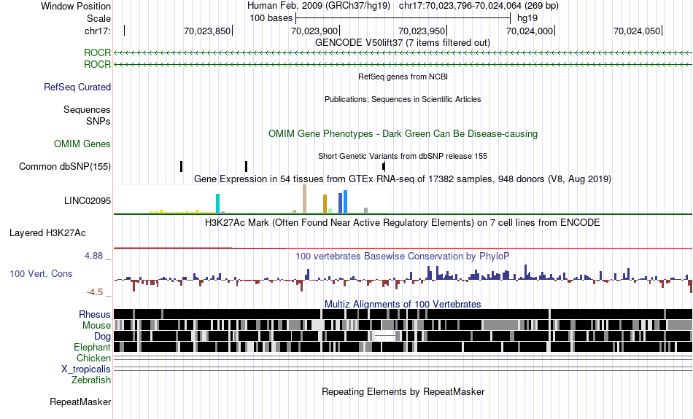Select the Zebrafish species label

91,380
